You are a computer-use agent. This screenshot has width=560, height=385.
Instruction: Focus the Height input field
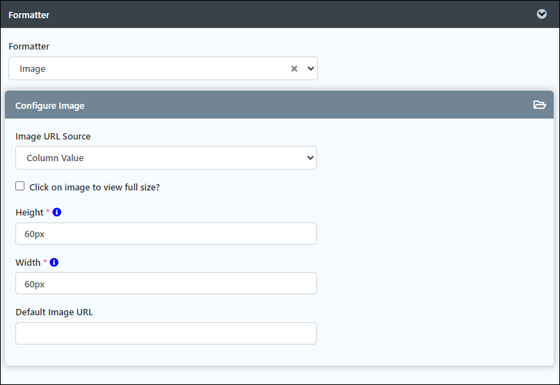pyautogui.click(x=166, y=234)
